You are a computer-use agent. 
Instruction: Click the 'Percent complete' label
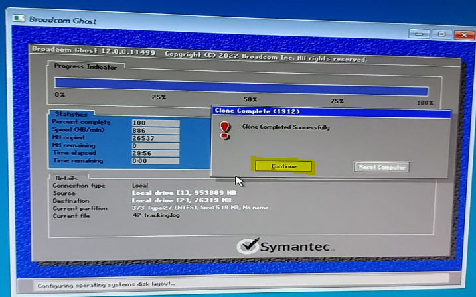point(81,122)
